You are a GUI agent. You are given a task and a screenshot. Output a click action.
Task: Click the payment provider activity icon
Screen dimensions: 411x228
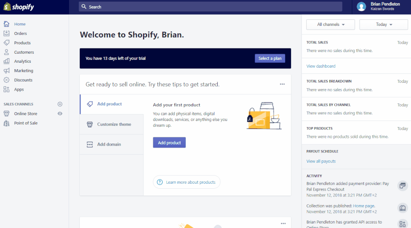403,186
